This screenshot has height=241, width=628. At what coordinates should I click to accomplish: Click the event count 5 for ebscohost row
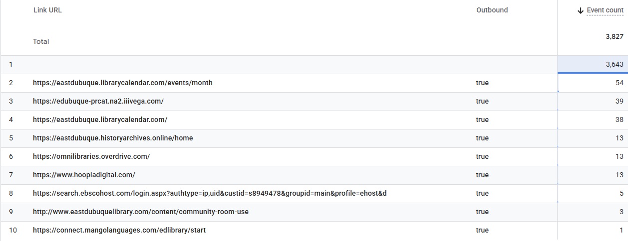pos(622,193)
